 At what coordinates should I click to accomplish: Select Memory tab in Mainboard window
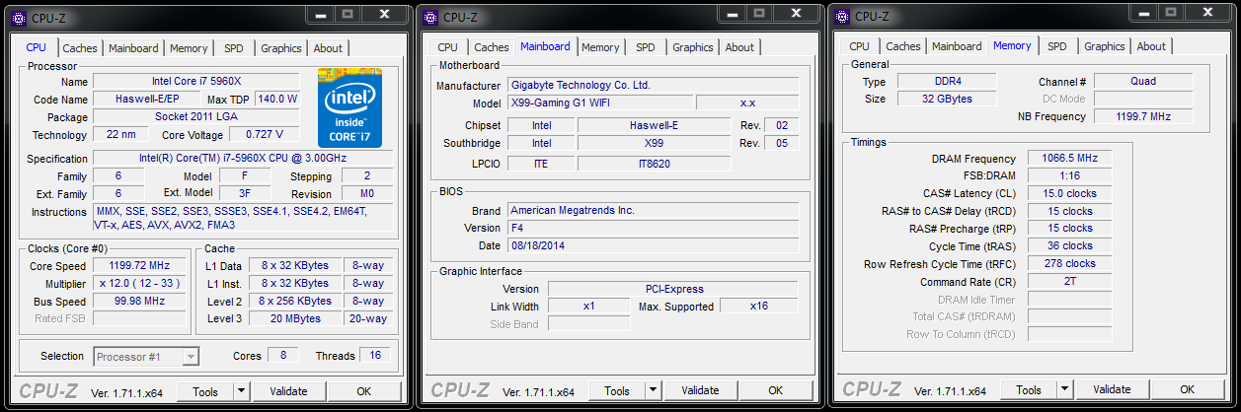(600, 47)
